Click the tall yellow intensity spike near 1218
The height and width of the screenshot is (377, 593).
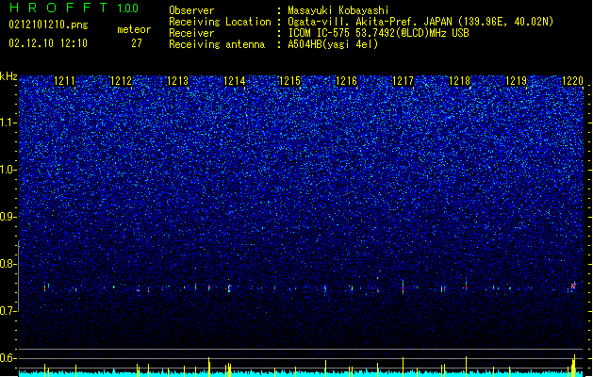coord(466,366)
